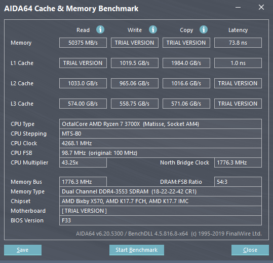Click the L1 Cache Copy 1984.0 GB/s box
Image resolution: width=273 pixels, height=263 pixels.
click(186, 63)
